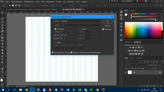Viewport: 164px width, 92px height.
Task: Select the Pen tool
Action: coord(2,56)
